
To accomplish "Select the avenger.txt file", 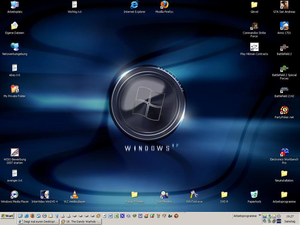I will tap(15, 176).
